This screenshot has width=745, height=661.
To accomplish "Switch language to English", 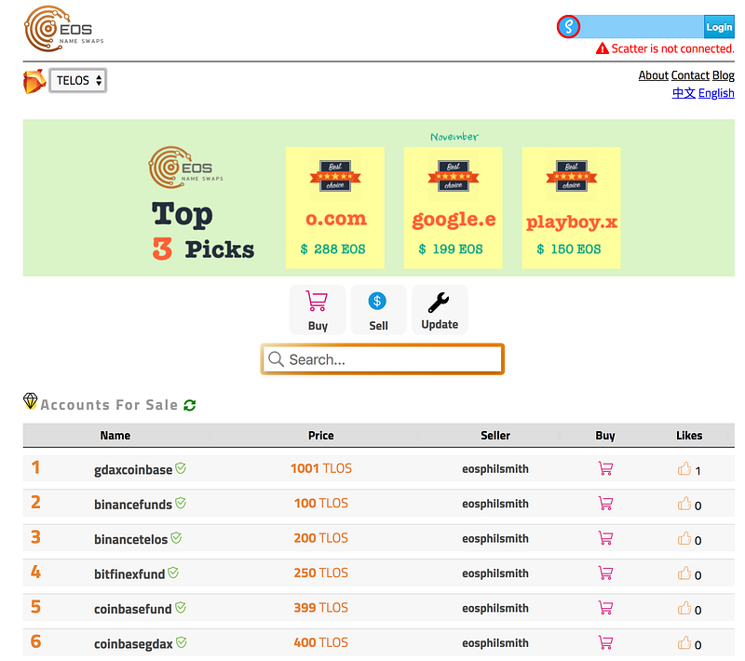I will coord(716,93).
